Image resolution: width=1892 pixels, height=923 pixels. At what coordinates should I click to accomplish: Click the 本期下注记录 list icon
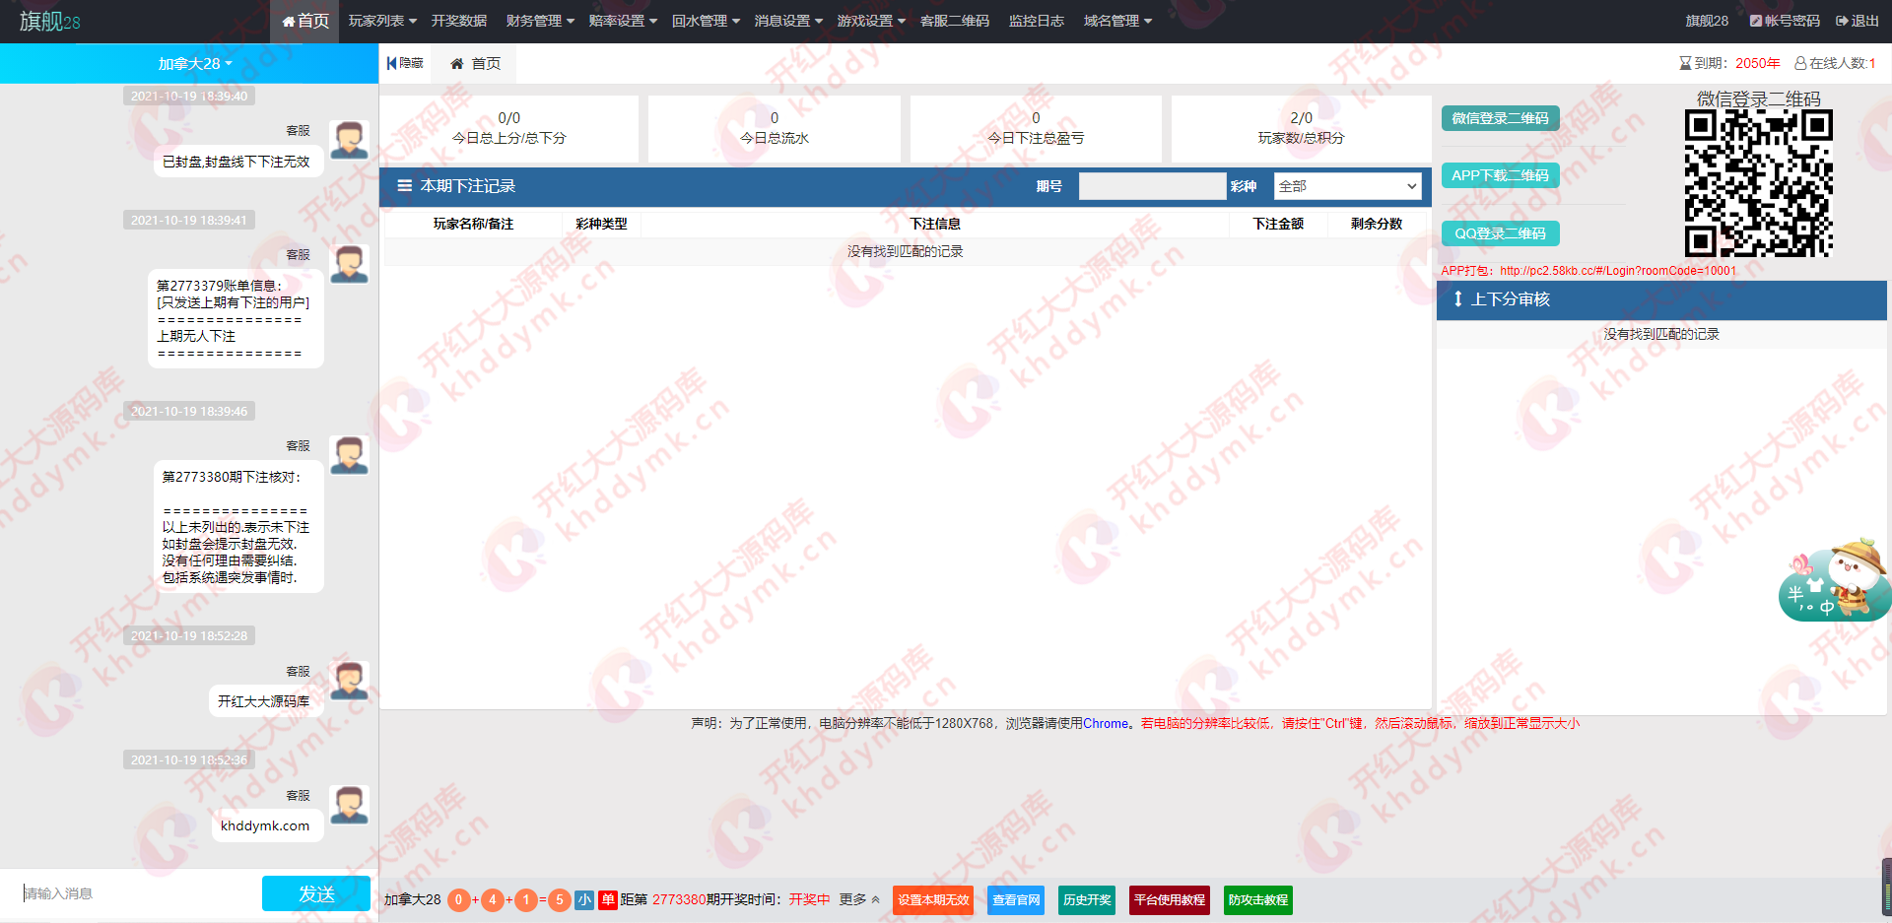coord(404,186)
